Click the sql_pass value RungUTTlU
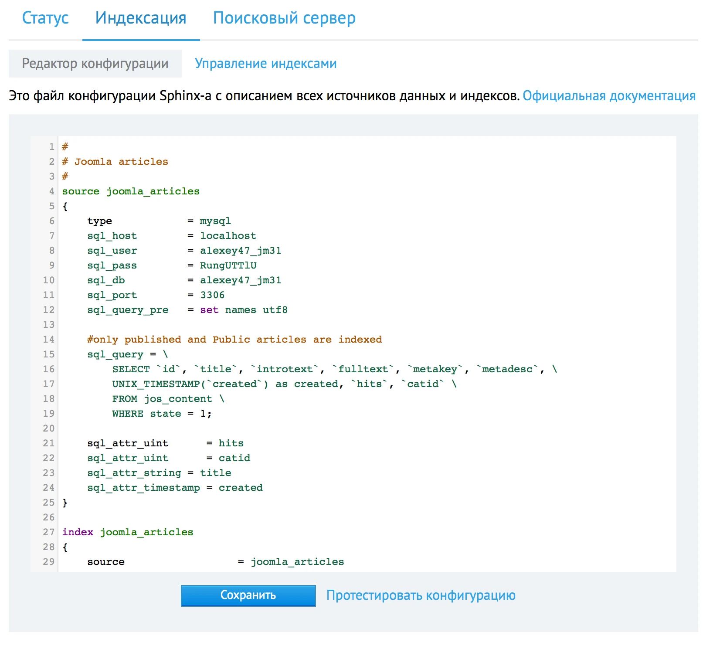Screen dimensions: 713x646 [228, 265]
